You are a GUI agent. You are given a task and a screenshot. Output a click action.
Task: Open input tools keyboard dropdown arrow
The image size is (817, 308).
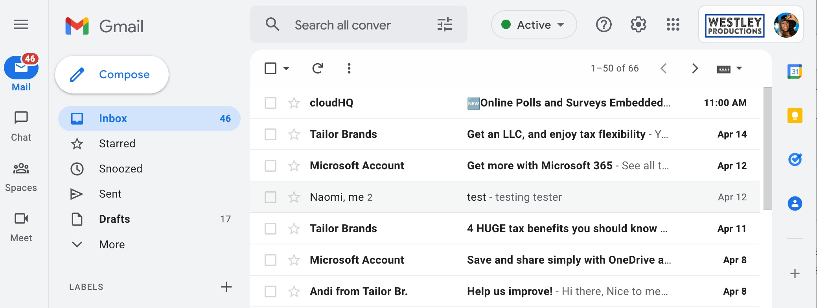point(739,68)
